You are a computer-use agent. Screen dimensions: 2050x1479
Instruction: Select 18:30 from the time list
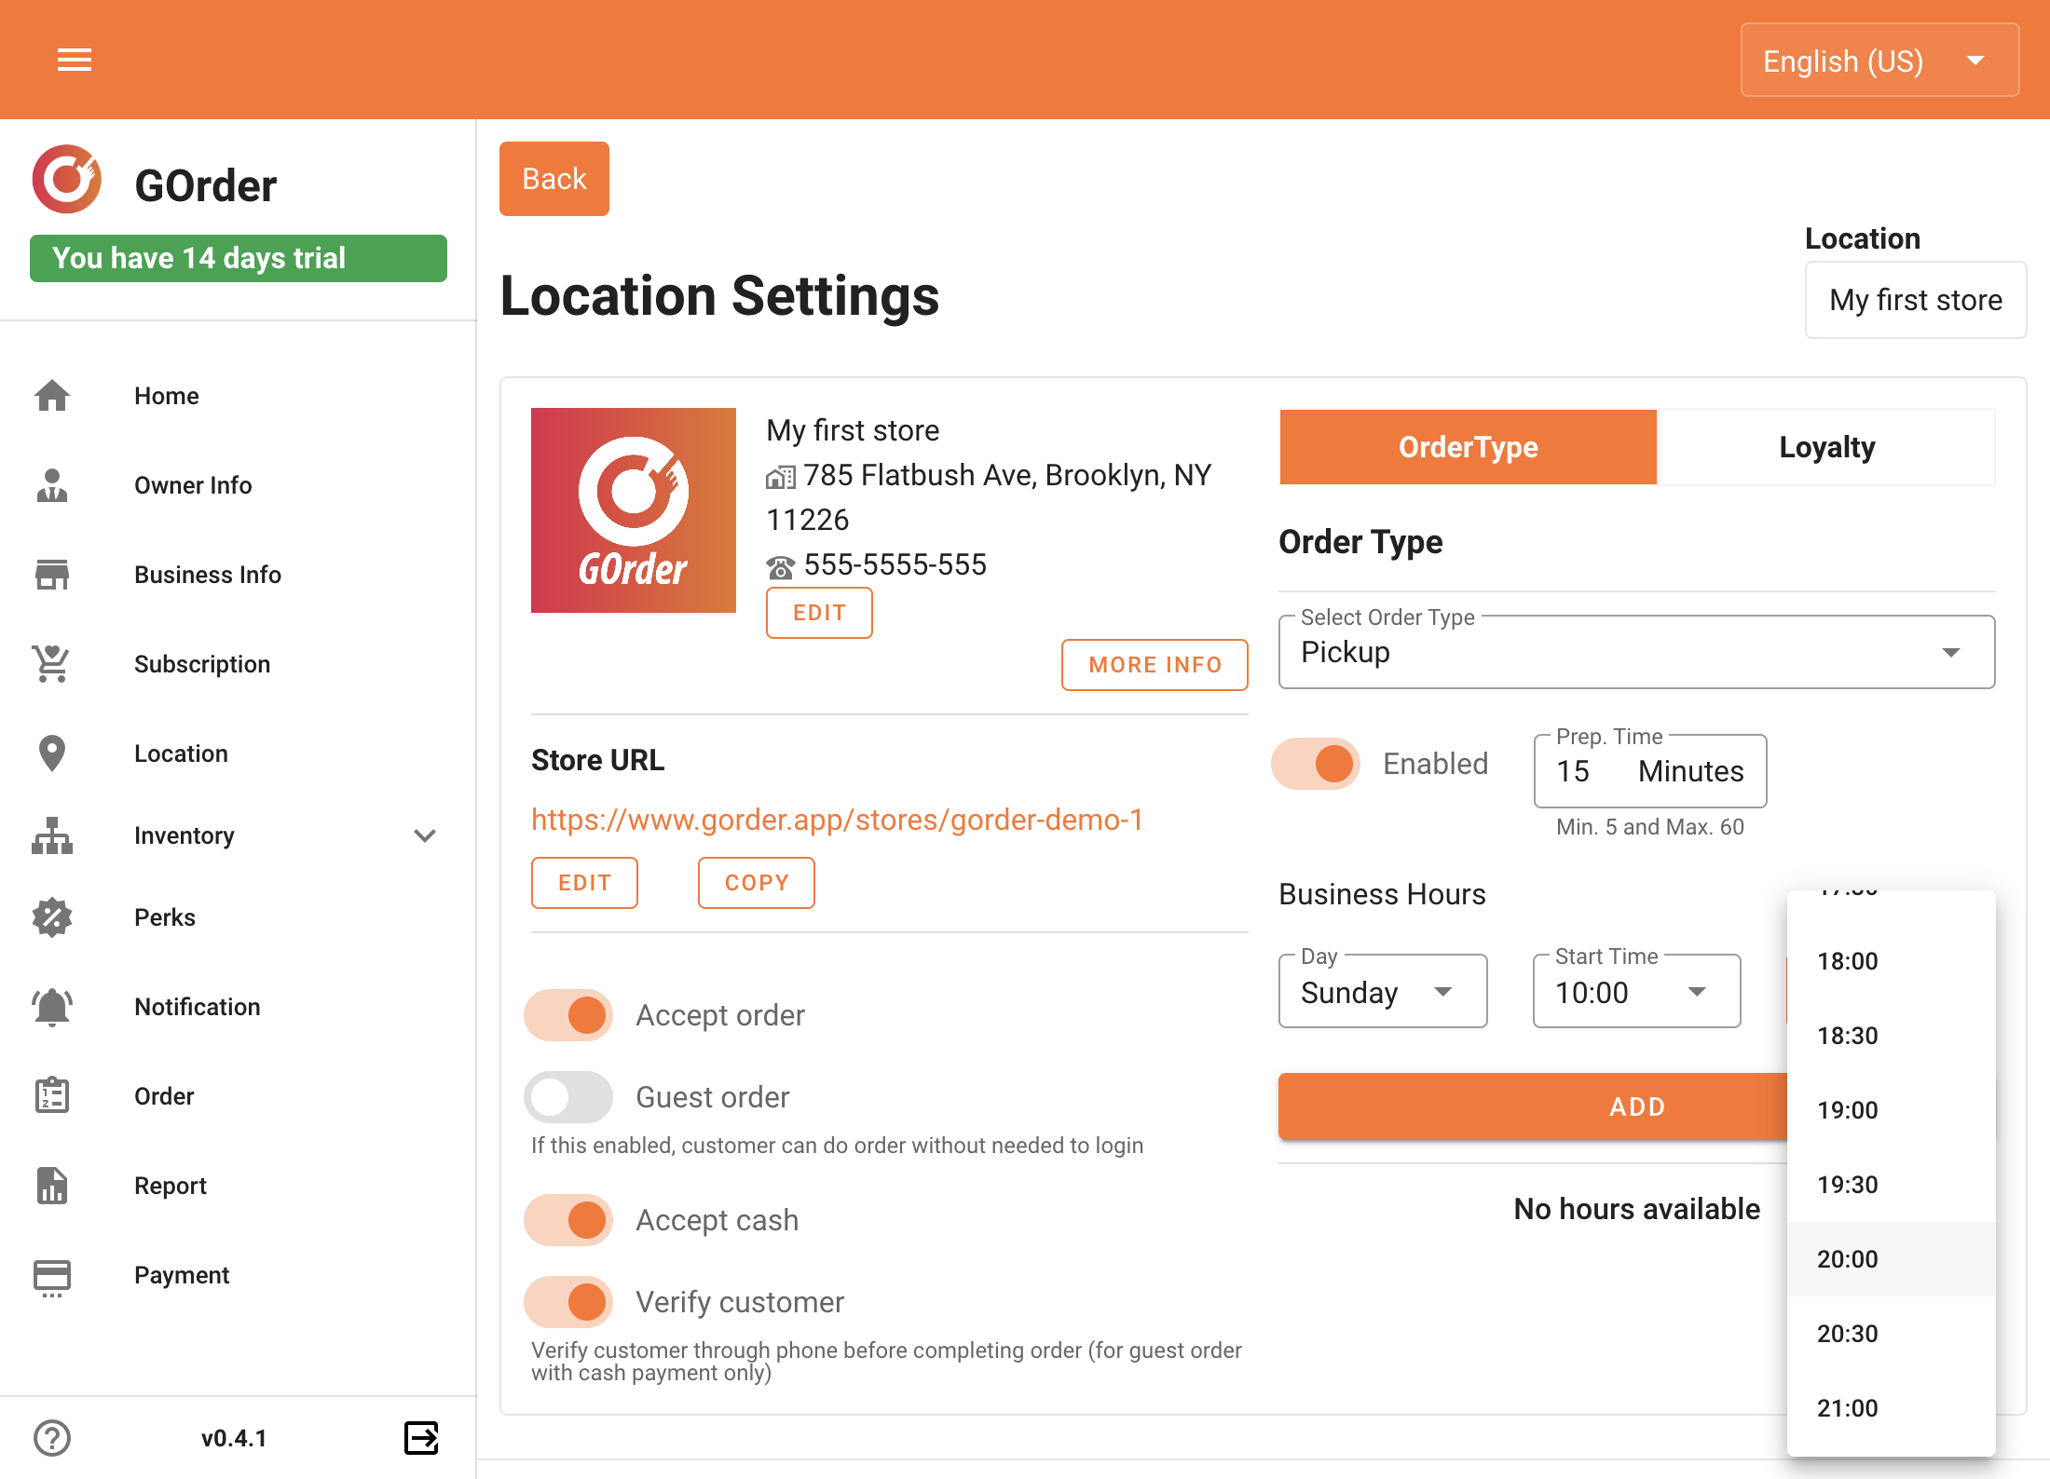[1892, 1036]
